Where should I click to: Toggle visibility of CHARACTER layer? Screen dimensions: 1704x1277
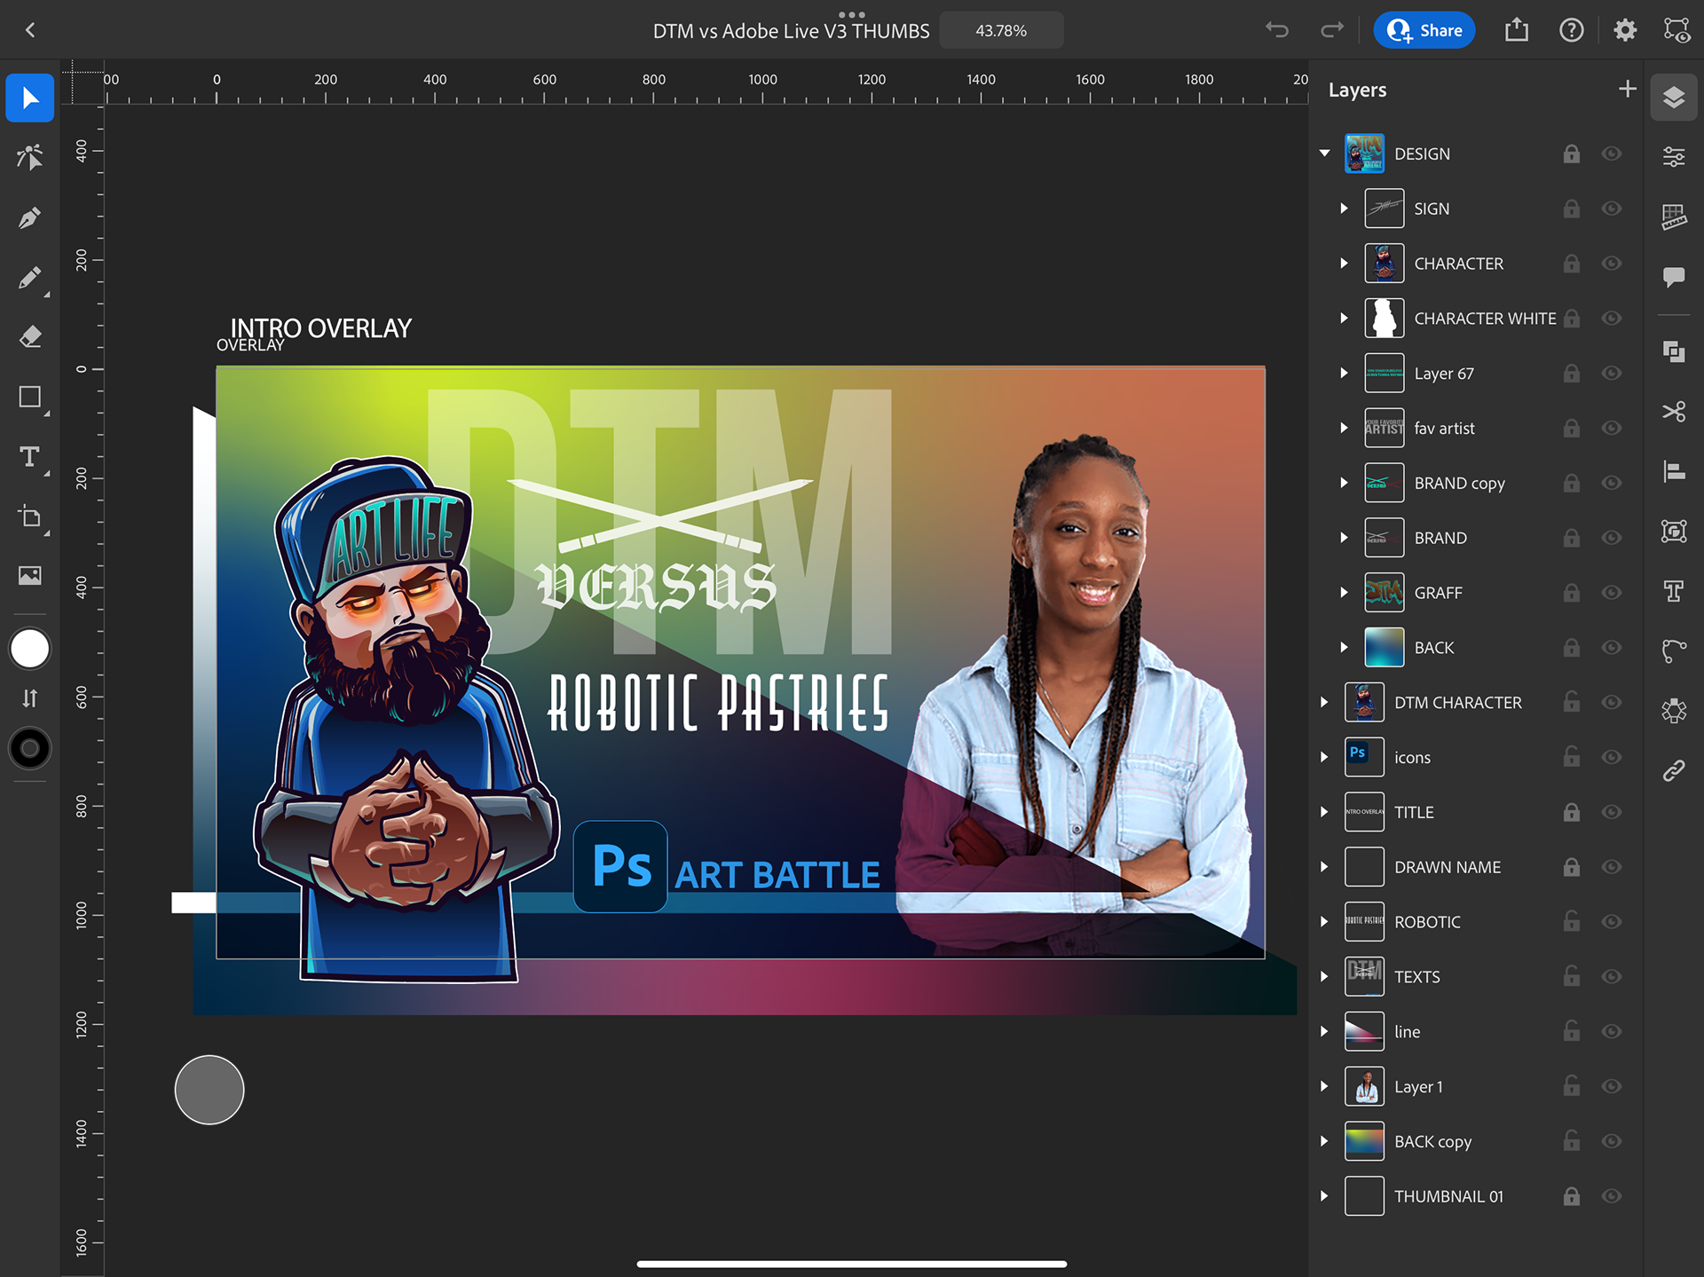point(1612,264)
